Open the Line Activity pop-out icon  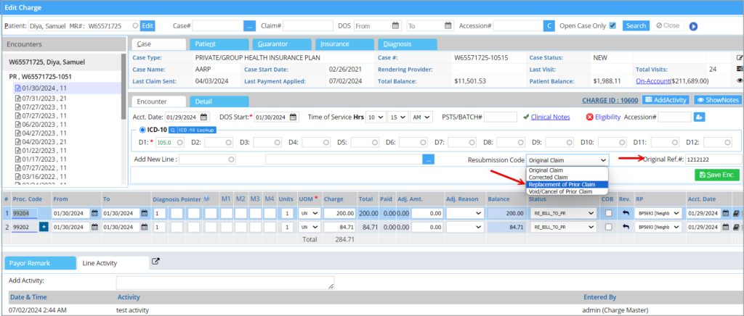tap(155, 262)
